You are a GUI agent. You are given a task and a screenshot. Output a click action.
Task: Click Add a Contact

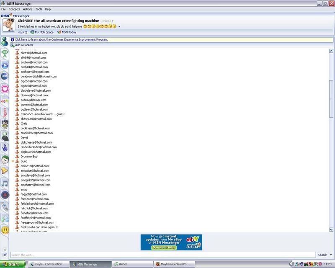coord(22,45)
